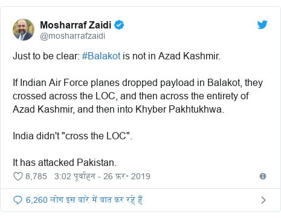Open the @mosharrafzaidi handle link
Image resolution: width=281 pixels, height=218 pixels.
(73, 36)
